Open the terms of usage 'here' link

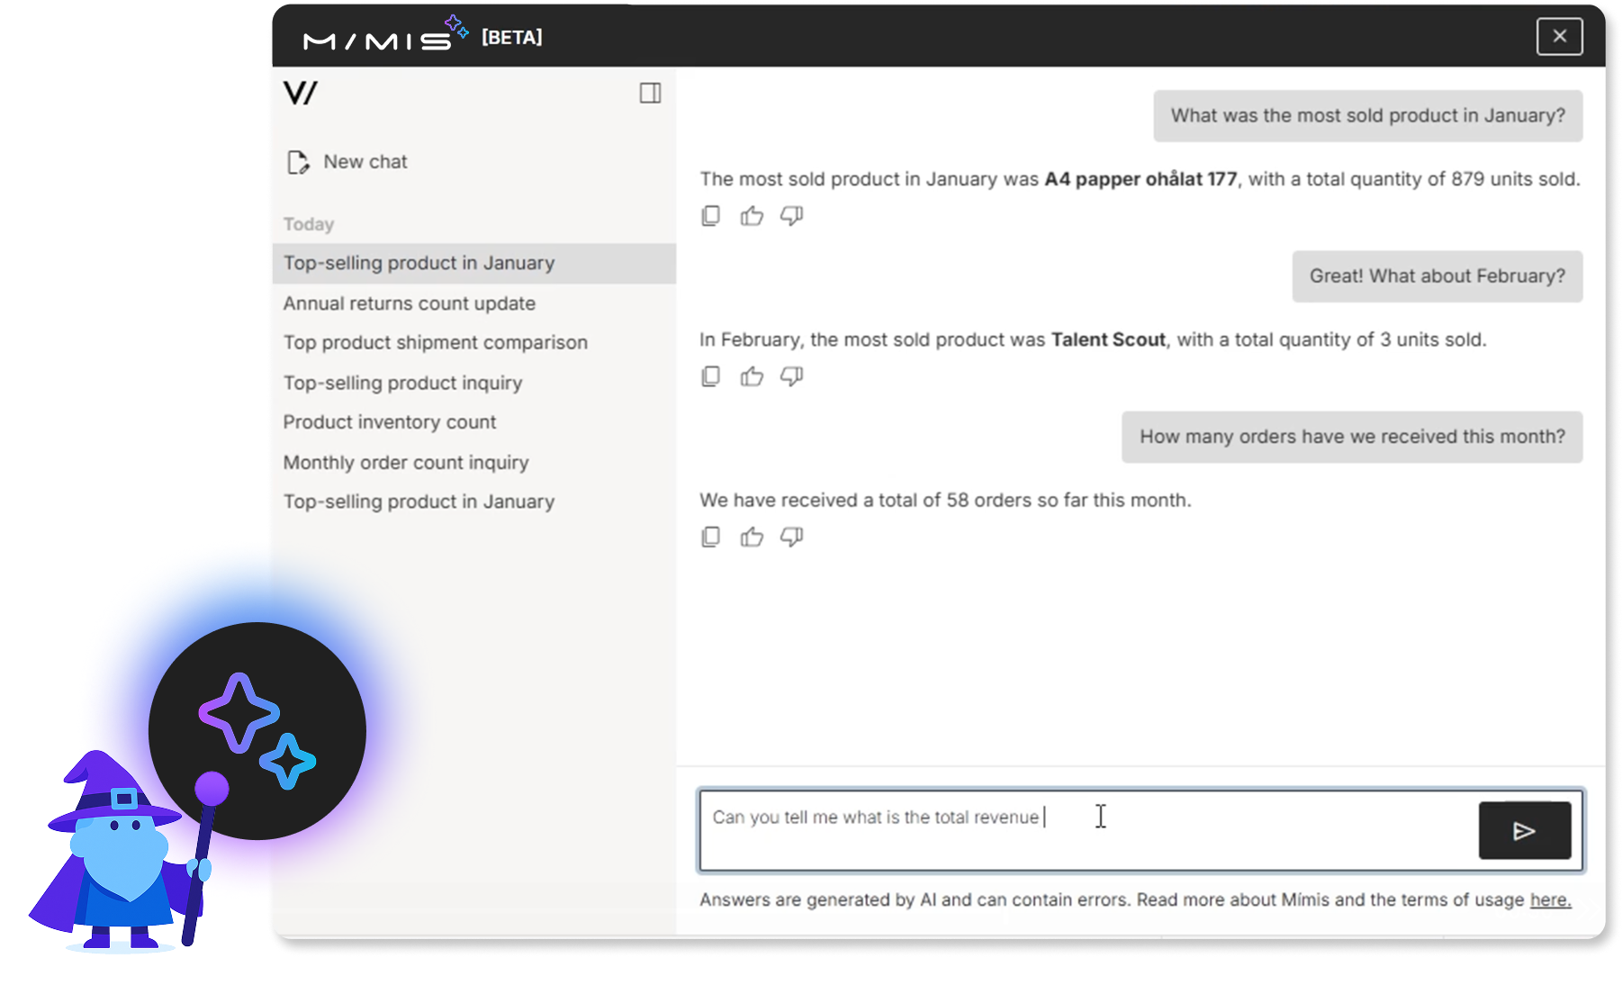[1550, 899]
